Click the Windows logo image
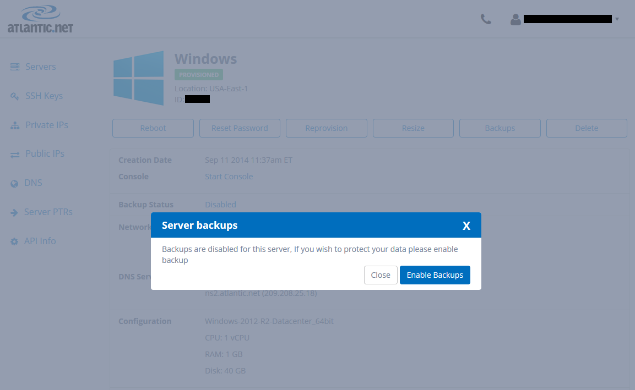Image resolution: width=635 pixels, height=390 pixels. coord(138,78)
